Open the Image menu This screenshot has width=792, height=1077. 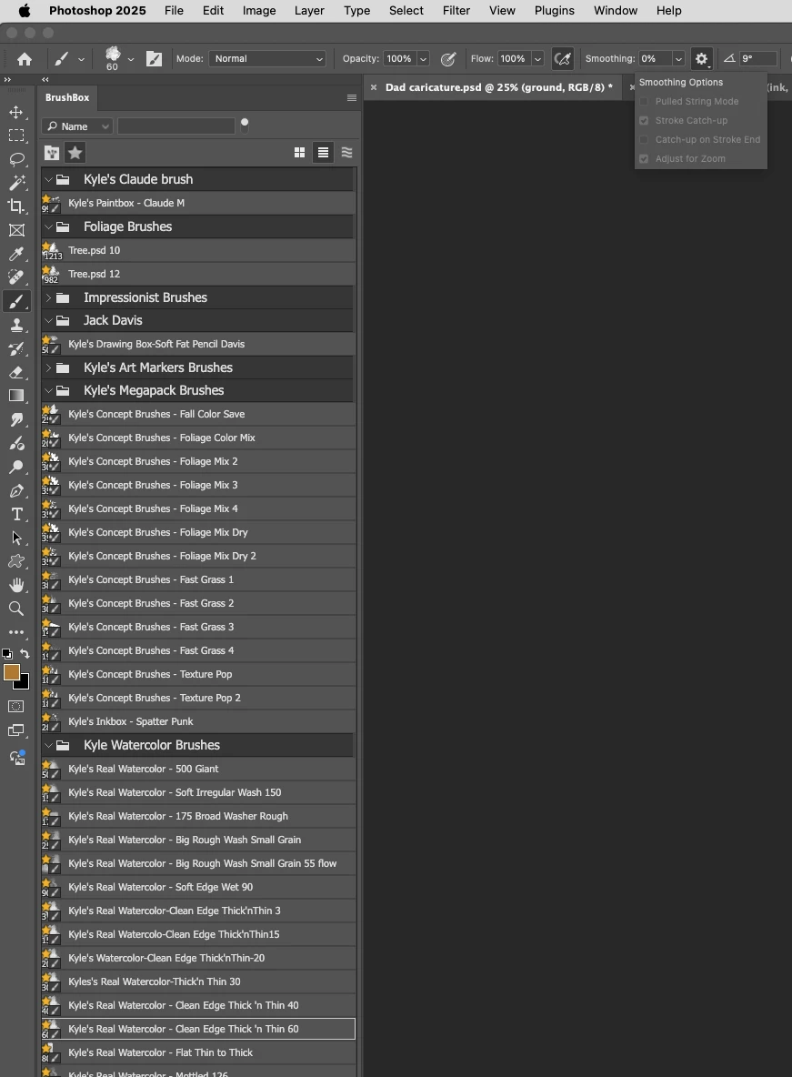click(259, 10)
